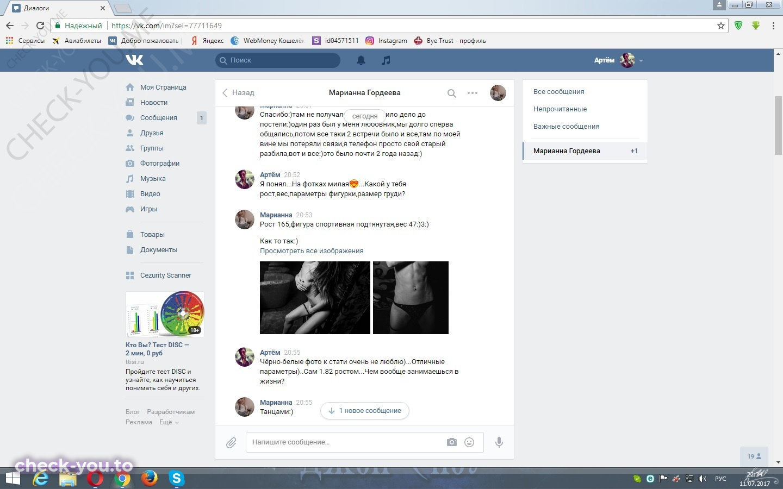Screen dimensions: 783x489
Task: Open notifications bell icon
Action: point(361,60)
